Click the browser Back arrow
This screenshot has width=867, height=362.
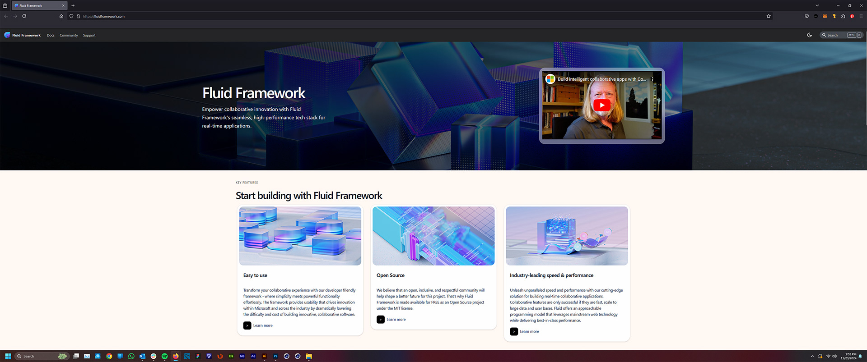coord(6,16)
